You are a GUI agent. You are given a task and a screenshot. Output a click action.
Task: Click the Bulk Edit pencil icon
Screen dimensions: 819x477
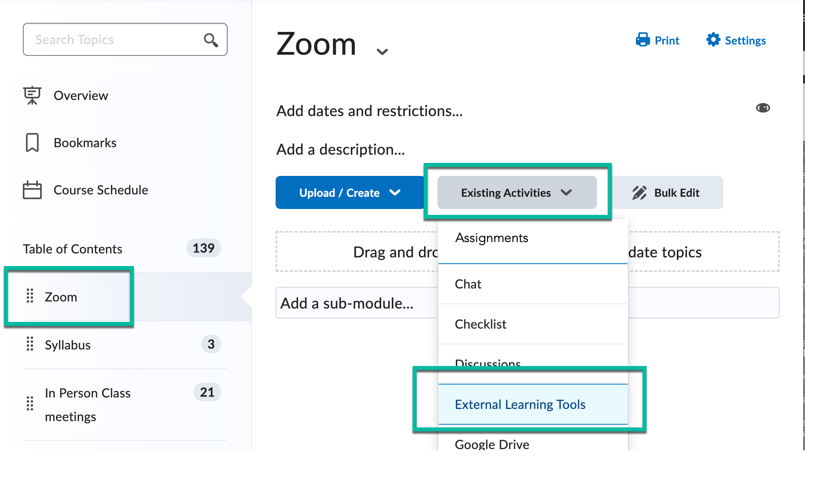click(x=640, y=192)
